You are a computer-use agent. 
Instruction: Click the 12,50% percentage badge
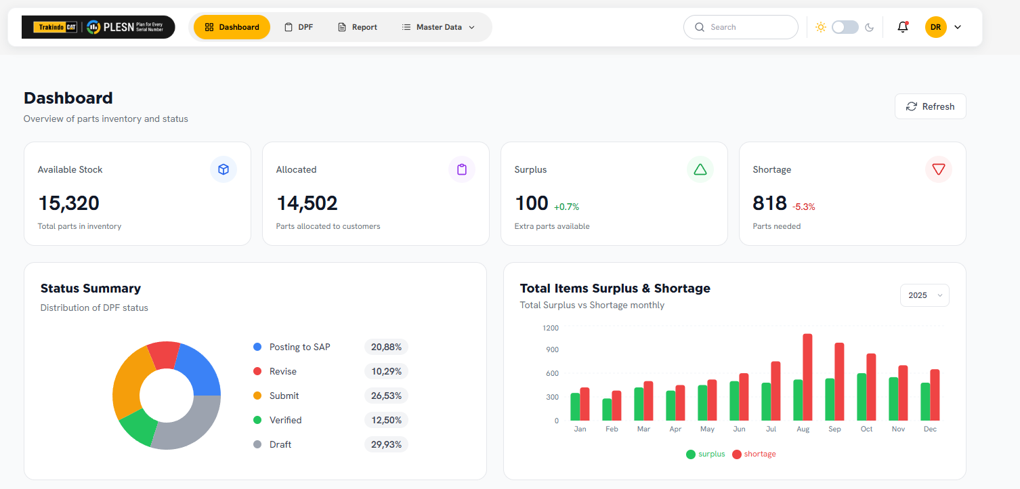[x=386, y=420]
